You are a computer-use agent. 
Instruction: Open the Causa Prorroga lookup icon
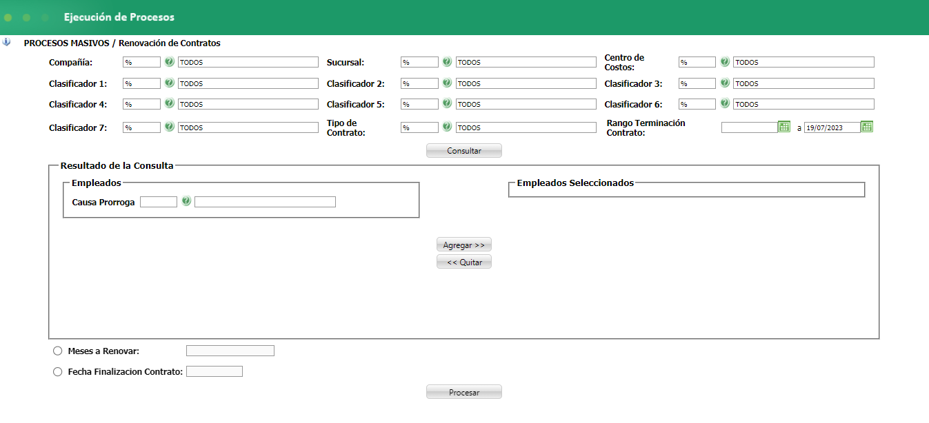pos(186,202)
